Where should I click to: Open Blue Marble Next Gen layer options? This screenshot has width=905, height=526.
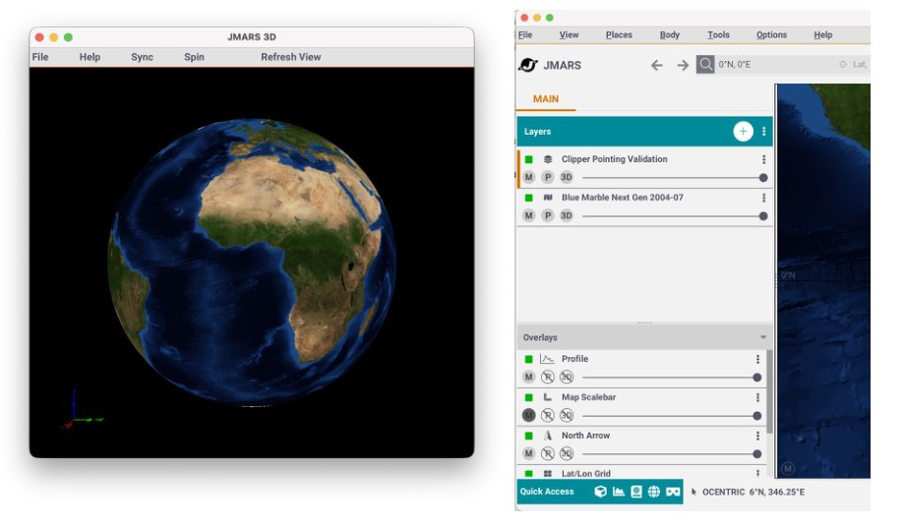(x=763, y=198)
